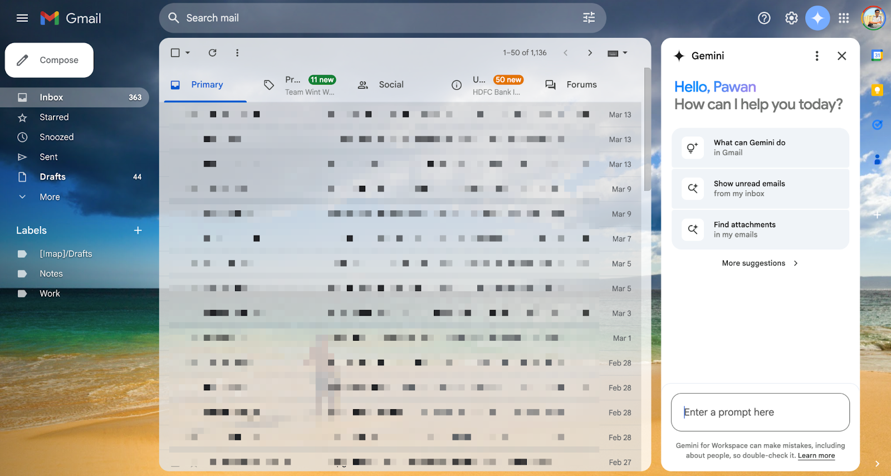Open the Sent folder
Viewport: 891px width, 476px height.
pyautogui.click(x=75, y=157)
